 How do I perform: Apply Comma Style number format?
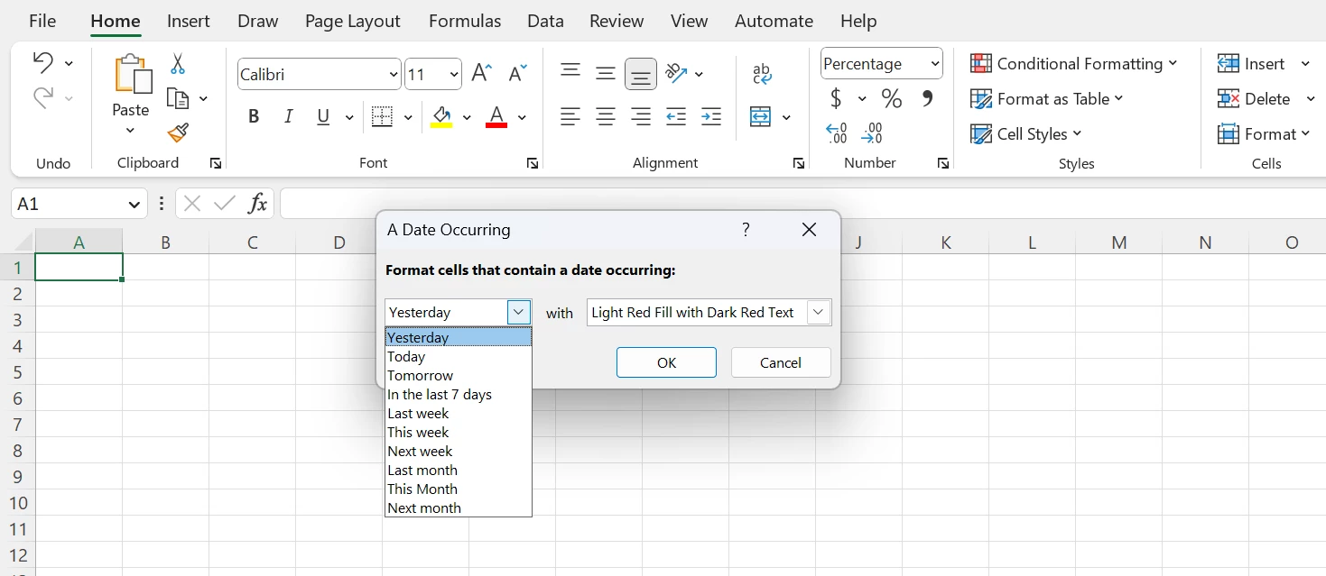927,99
